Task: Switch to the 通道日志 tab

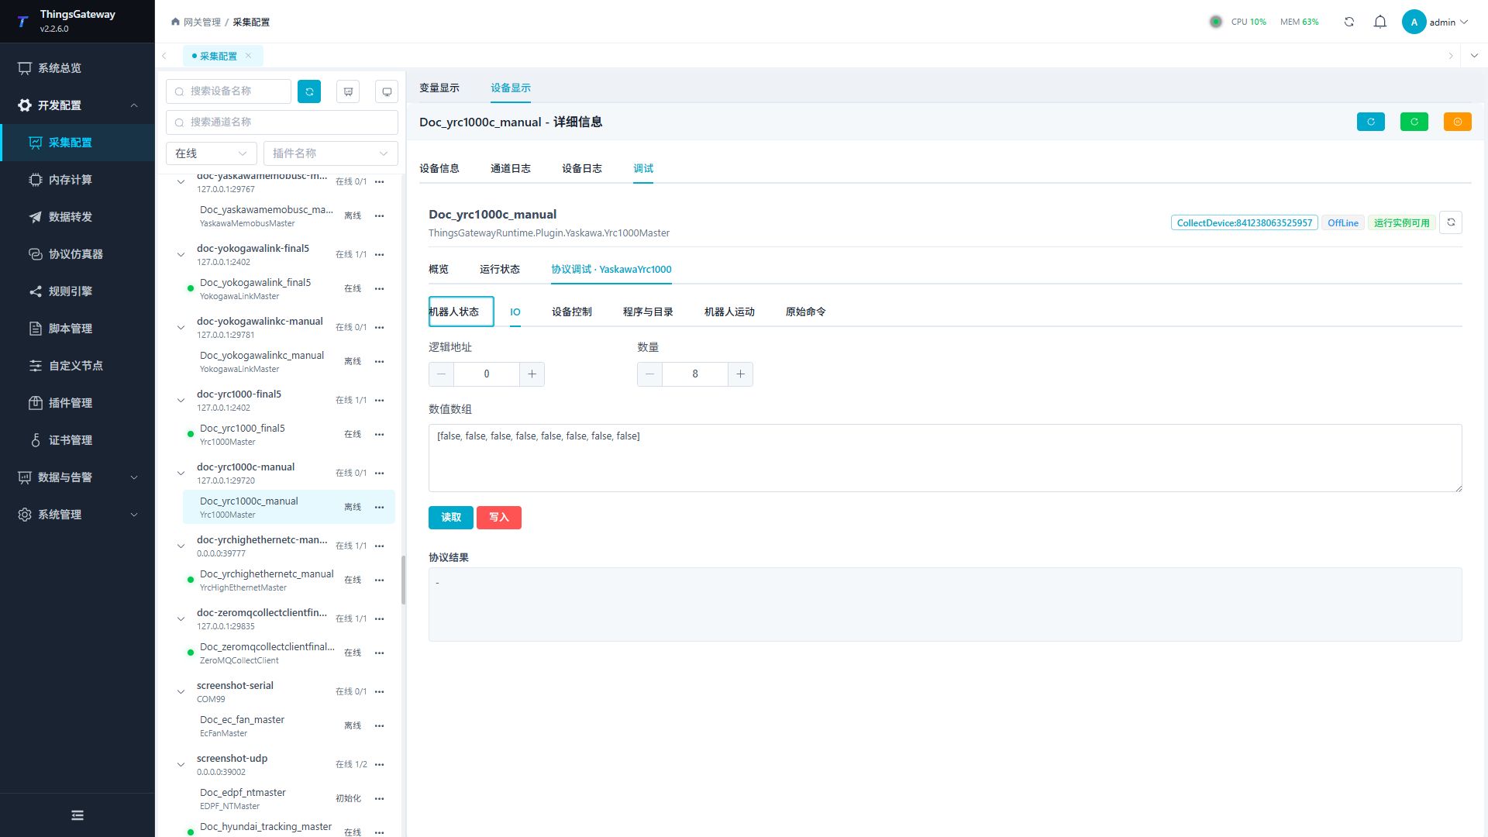Action: (x=511, y=168)
